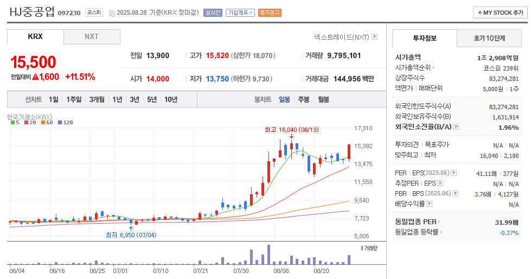
Task: Click the 41.11배 PER value
Action: pyautogui.click(x=487, y=174)
